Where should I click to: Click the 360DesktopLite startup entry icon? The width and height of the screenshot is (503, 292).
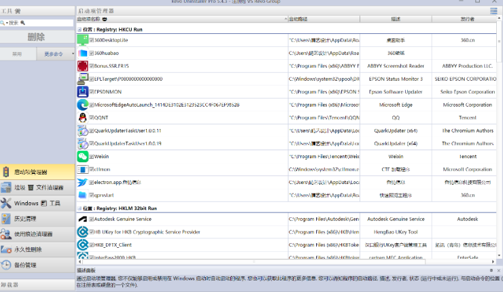pos(82,40)
